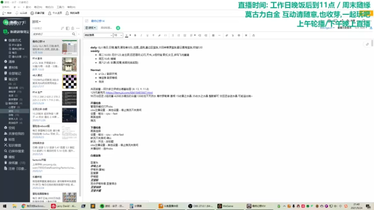
Task: Click the green new note plus button
Action: tap(6, 22)
